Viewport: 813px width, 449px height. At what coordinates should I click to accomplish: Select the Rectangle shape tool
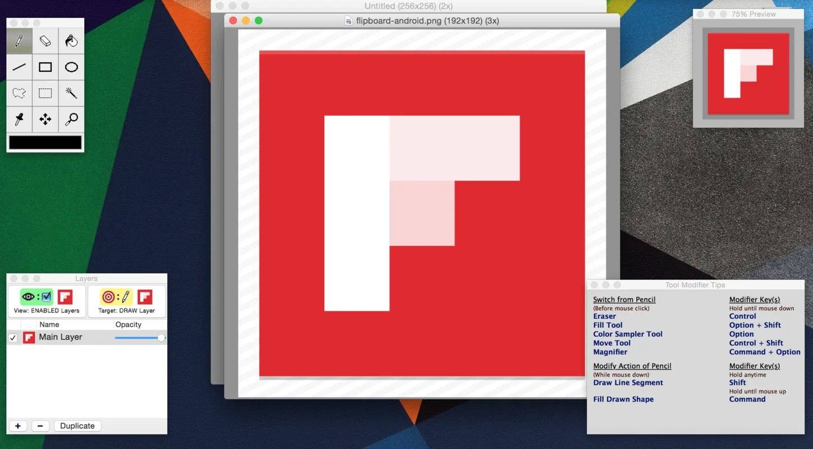coord(45,67)
